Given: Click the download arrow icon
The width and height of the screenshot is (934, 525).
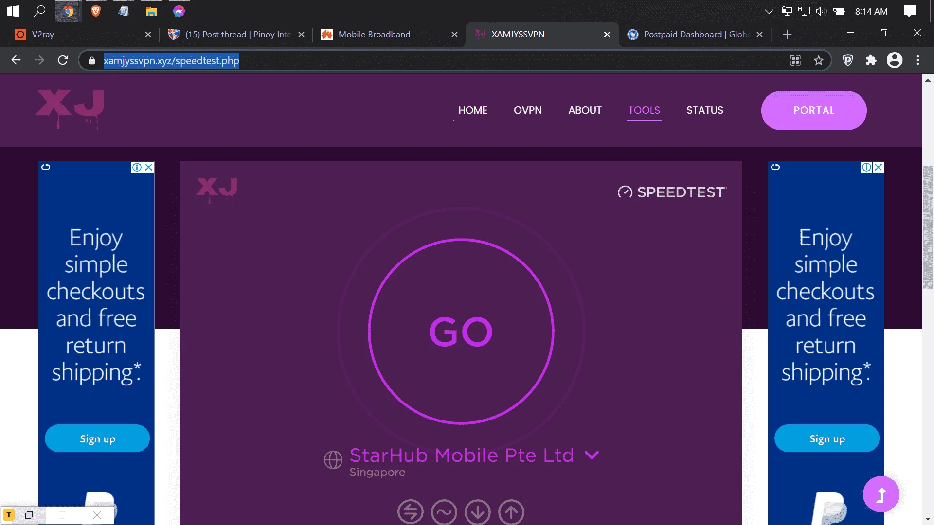Looking at the screenshot, I should click(478, 512).
